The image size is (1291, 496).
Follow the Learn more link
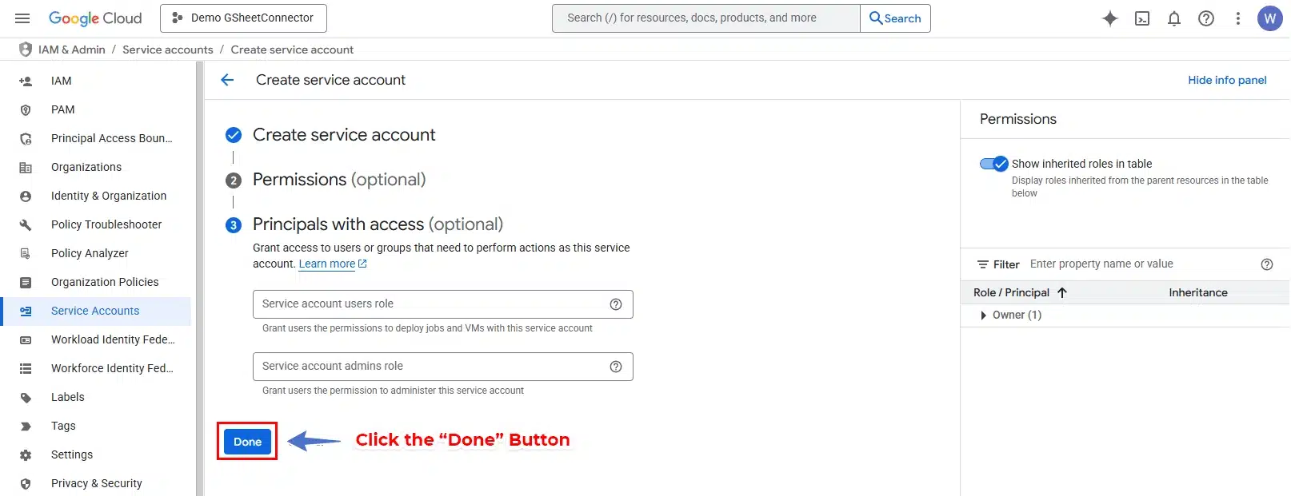click(327, 264)
